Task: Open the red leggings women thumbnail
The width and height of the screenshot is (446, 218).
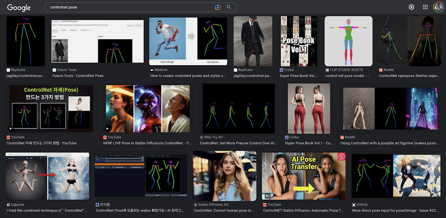Action: 309,108
